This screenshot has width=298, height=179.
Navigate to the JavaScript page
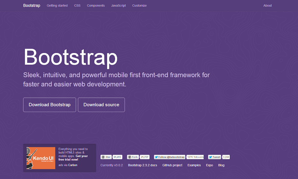(x=118, y=5)
